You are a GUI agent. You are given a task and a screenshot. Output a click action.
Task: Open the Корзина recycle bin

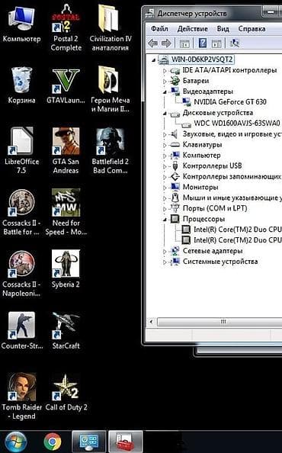click(x=21, y=85)
